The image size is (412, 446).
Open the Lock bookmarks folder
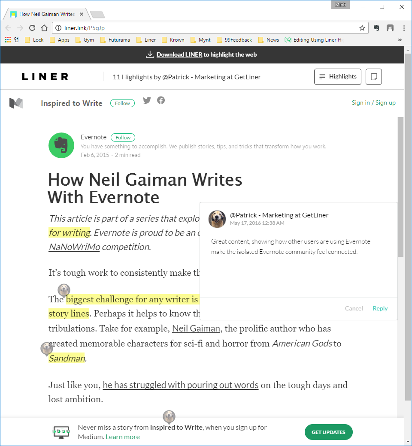tap(34, 40)
